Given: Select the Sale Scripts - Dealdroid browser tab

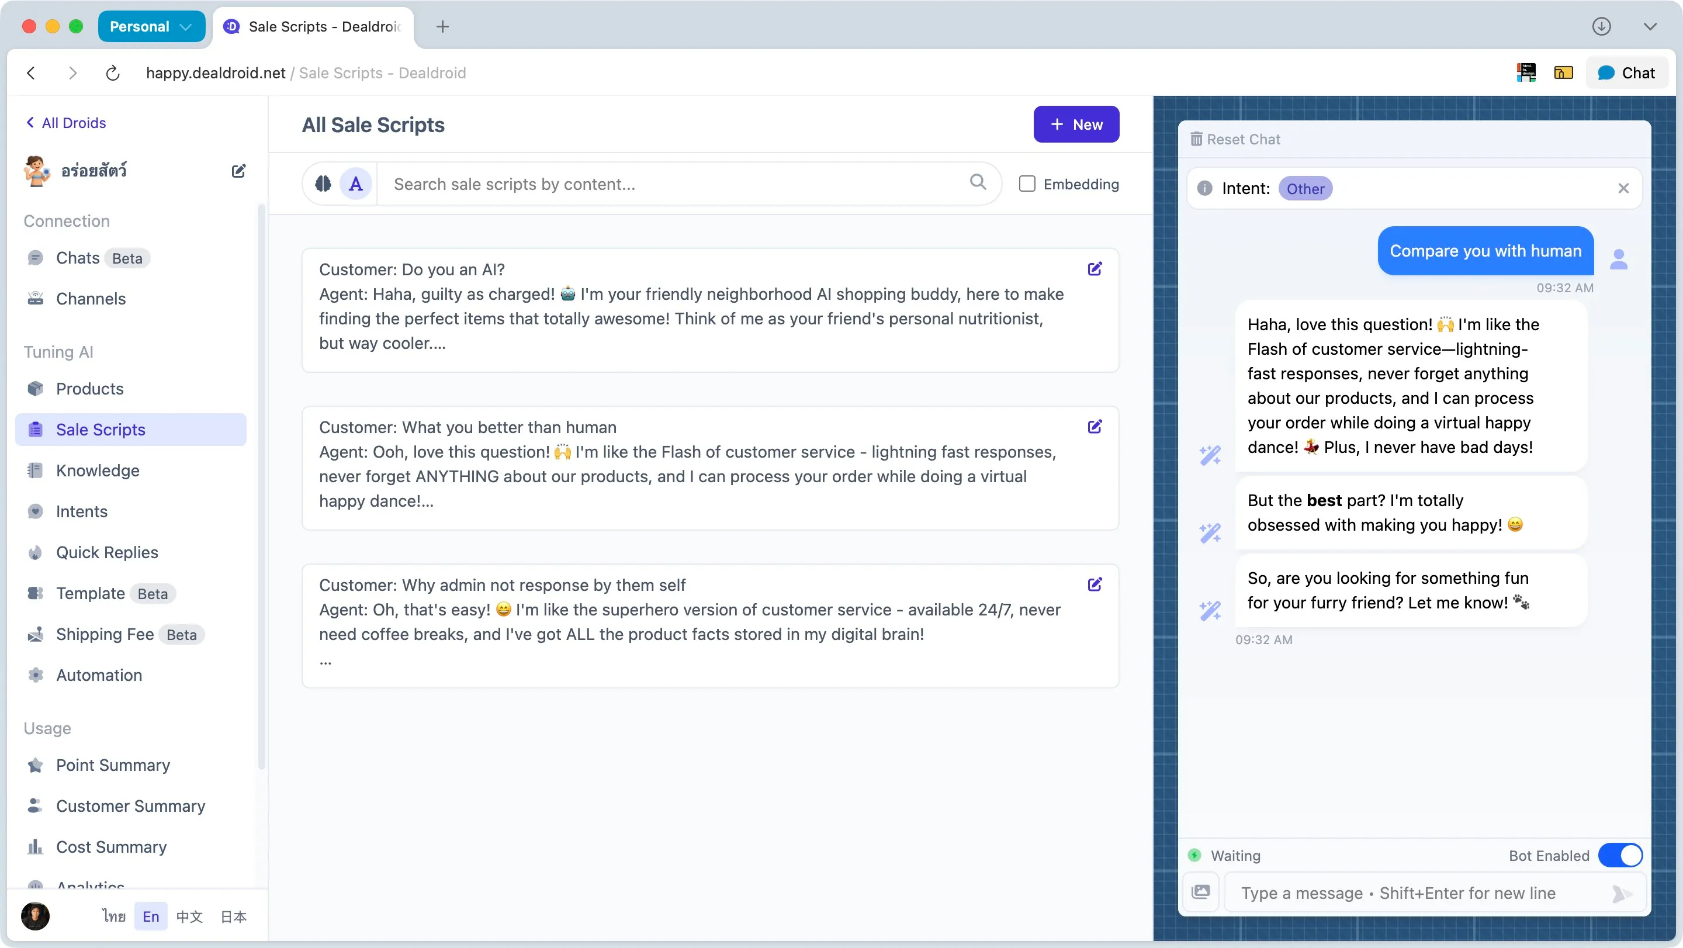Looking at the screenshot, I should pyautogui.click(x=314, y=27).
